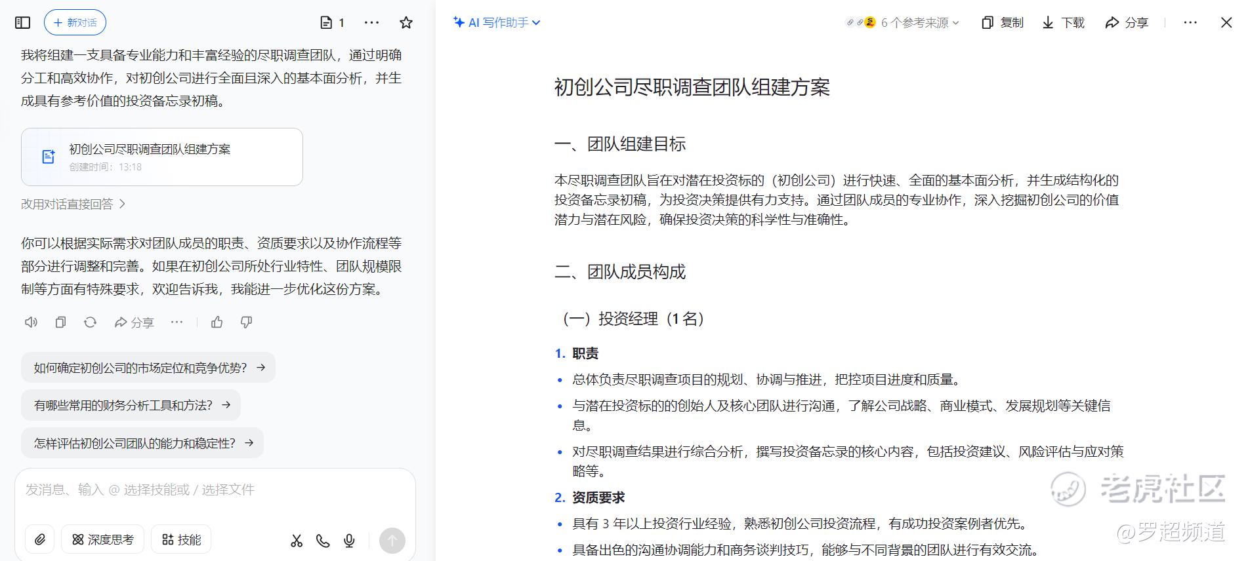1250x561 pixels.
Task: Start a new chat with 新对话 button
Action: [75, 23]
